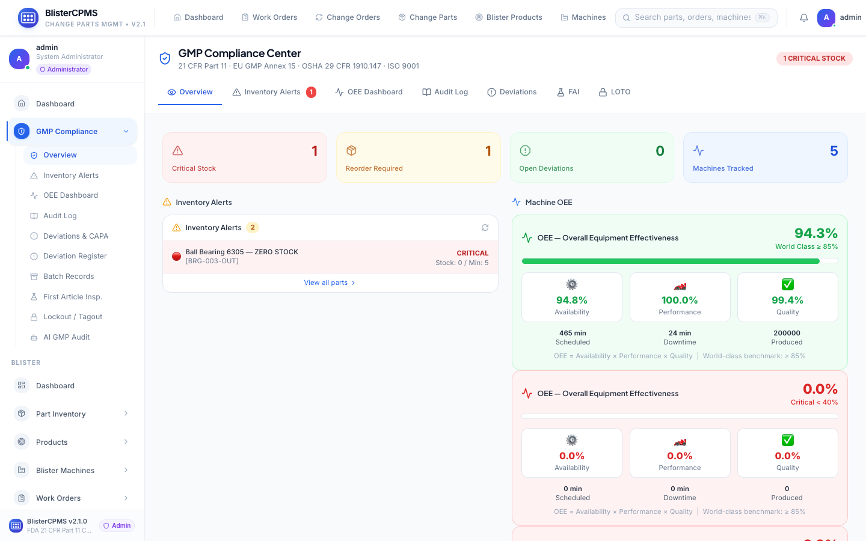Viewport: 866px width, 541px height.
Task: Click the Blister Machines factory icon
Action: (22, 470)
